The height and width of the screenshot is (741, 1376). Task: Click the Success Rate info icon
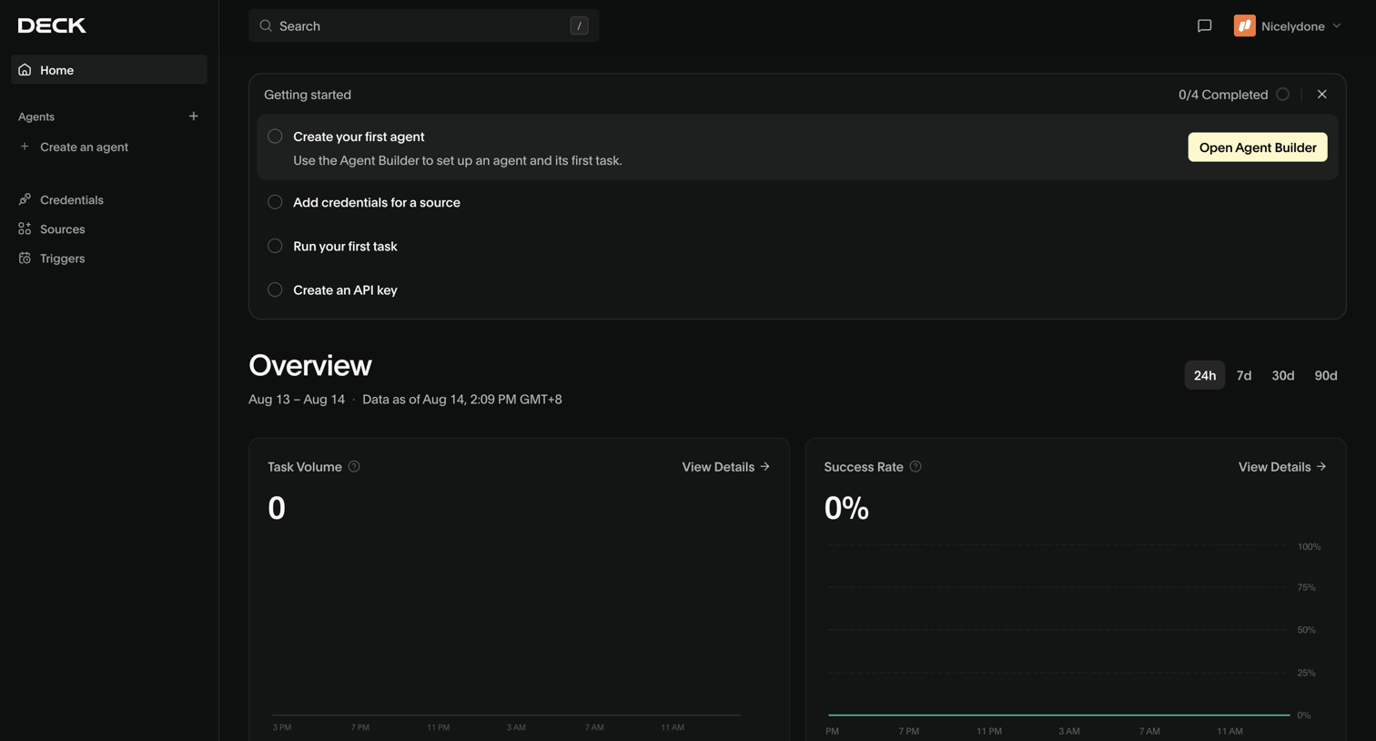click(916, 466)
